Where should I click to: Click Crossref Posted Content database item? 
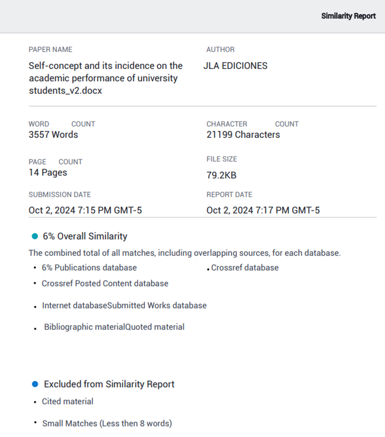click(105, 284)
